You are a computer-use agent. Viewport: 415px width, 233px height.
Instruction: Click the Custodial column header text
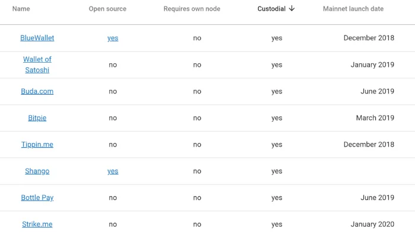point(272,9)
